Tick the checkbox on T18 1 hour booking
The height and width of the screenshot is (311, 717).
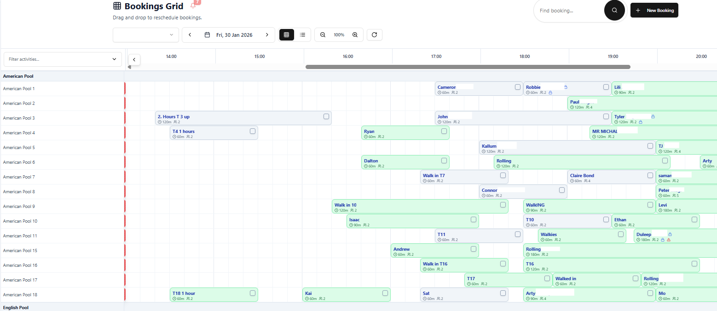point(253,293)
